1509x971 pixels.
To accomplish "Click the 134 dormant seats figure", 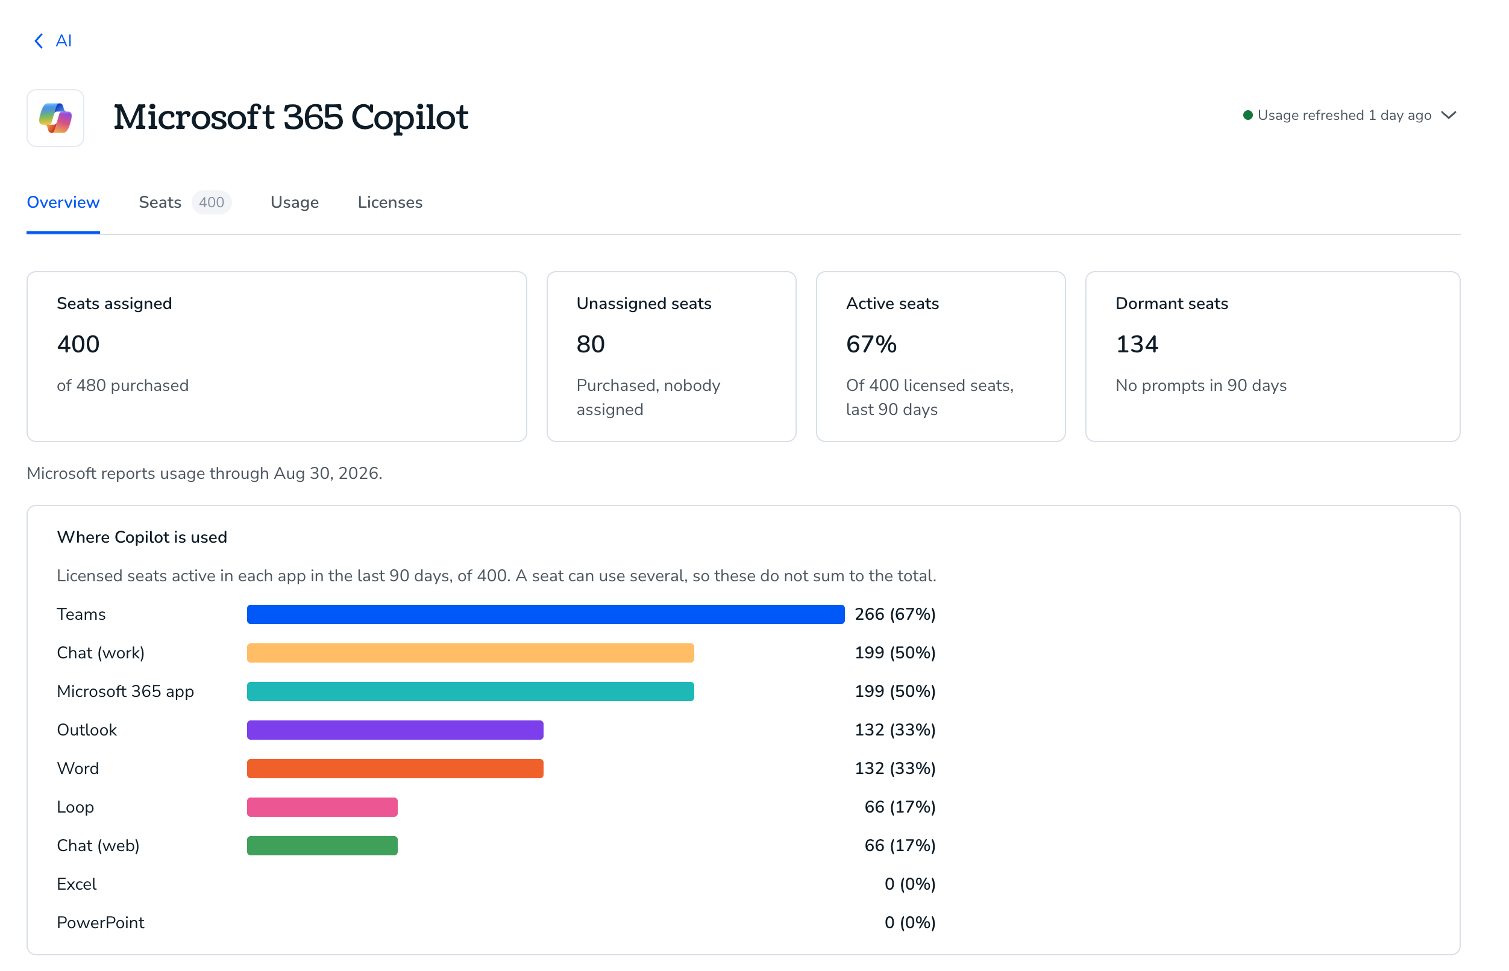I will coord(1137,345).
